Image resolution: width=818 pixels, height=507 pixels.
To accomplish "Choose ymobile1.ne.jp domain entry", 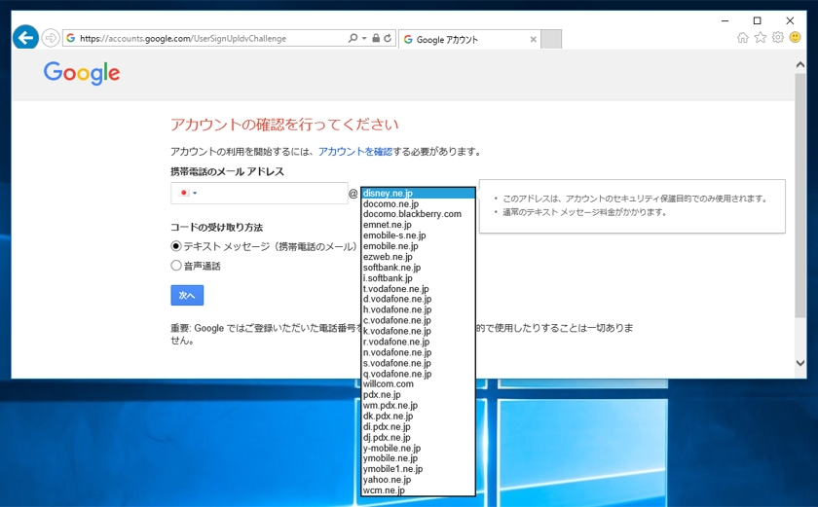I will click(418, 469).
